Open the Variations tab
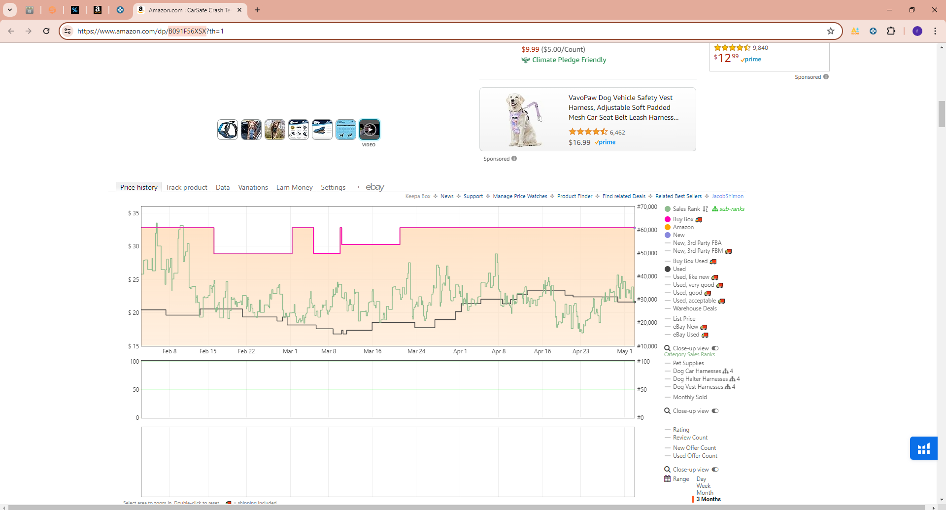 pyautogui.click(x=253, y=187)
